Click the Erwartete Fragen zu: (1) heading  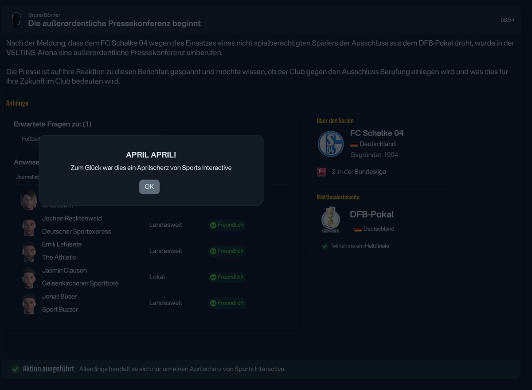tap(53, 124)
